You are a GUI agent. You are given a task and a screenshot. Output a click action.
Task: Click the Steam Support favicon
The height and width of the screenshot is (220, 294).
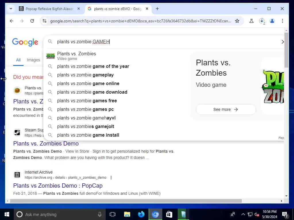coord(17,133)
